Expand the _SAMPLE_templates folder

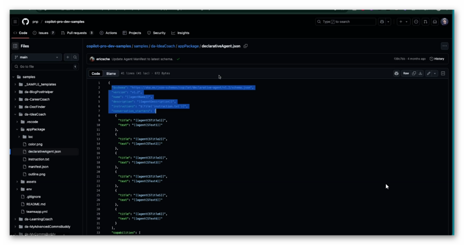tap(15, 84)
